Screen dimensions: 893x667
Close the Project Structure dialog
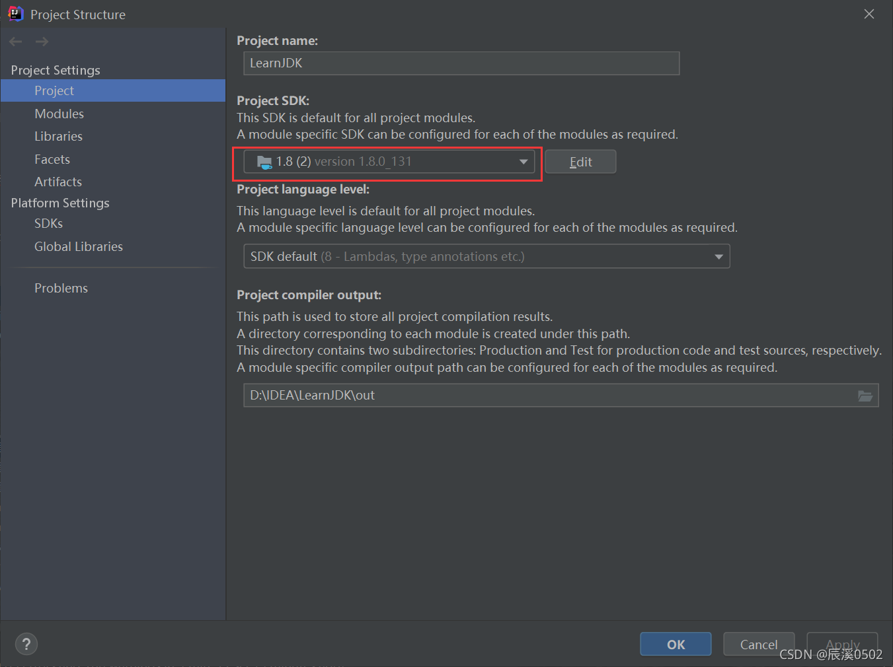(869, 14)
